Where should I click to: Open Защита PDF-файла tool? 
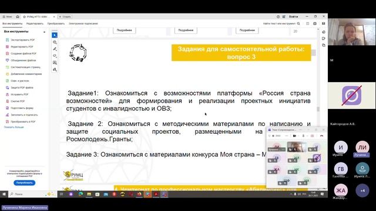pyautogui.click(x=19, y=88)
